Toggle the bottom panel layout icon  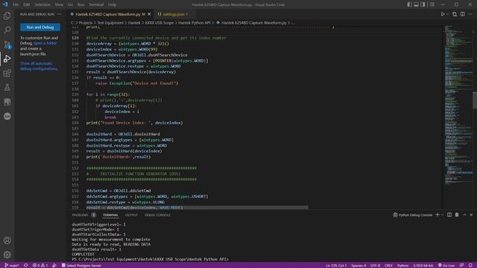[416, 4]
